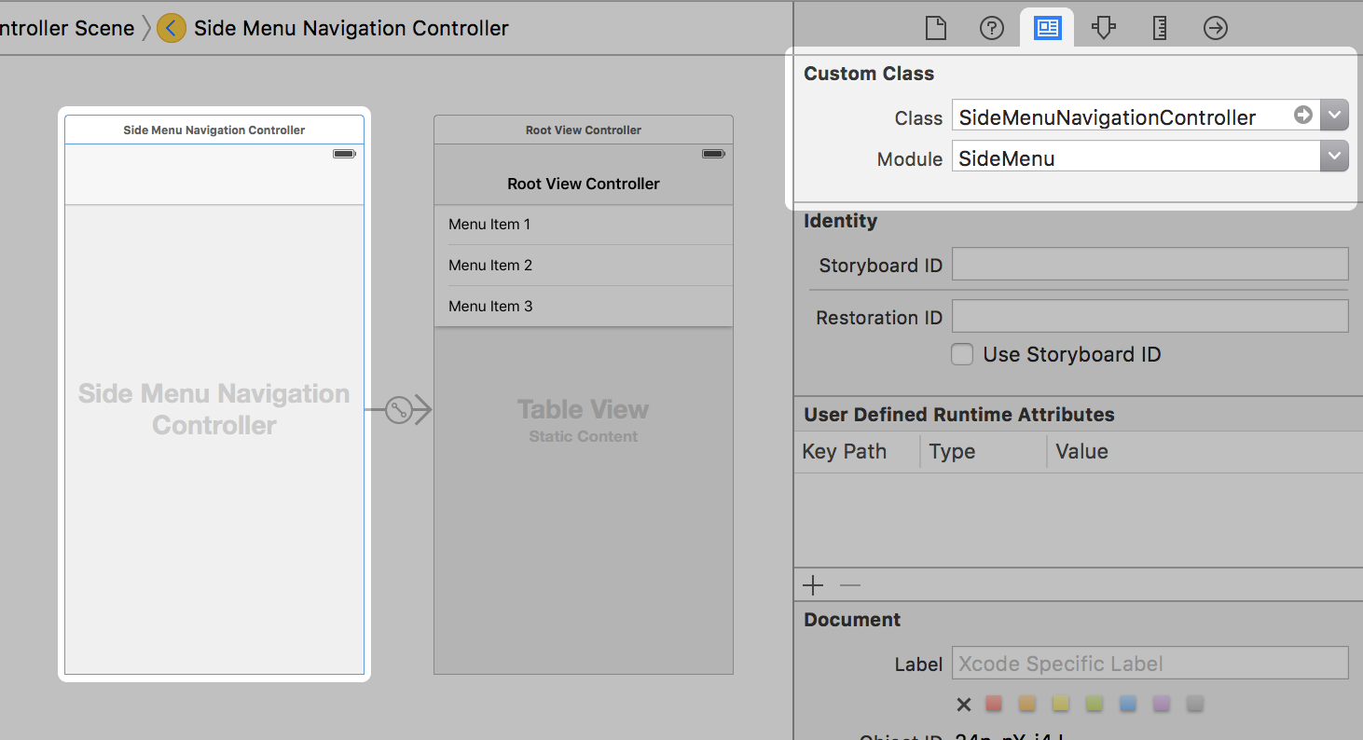Click the yellow navigation controller breadcrumb icon

tap(171, 28)
